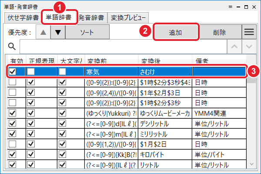Select the さむけ cell in 変換後
Viewport: 261px width, 174px height.
(x=165, y=72)
